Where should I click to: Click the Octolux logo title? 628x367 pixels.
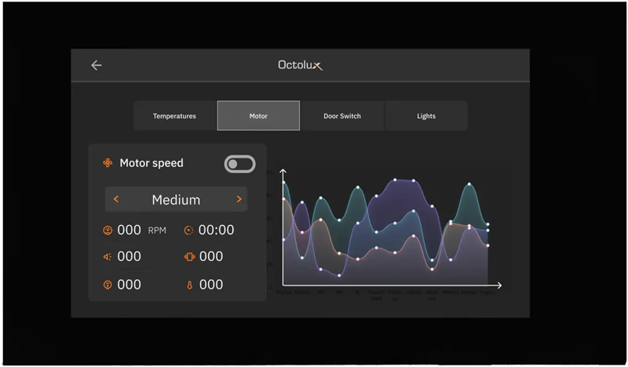coord(300,66)
